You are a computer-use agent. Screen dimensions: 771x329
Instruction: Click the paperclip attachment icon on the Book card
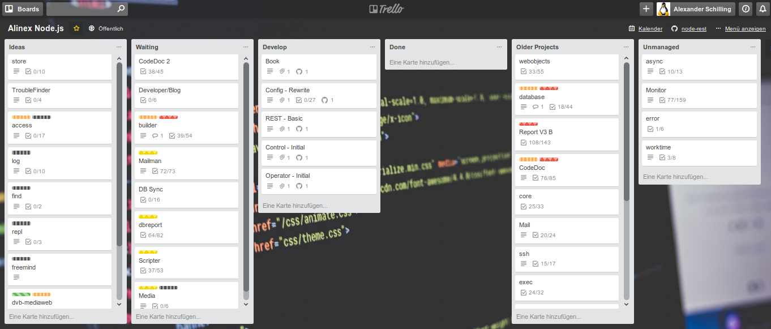tap(281, 71)
